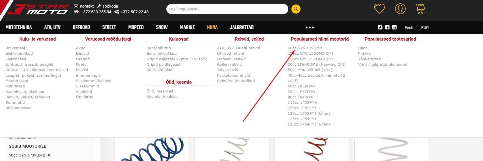Image resolution: width=483 pixels, height=161 pixels.
Task: Open the shopping cart icon
Action: click(420, 9)
